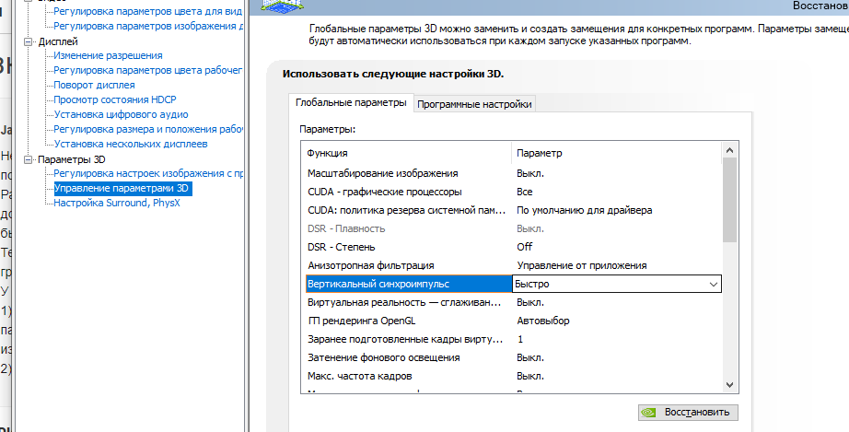The image size is (849, 432).
Task: Select Управление параметрами 3D tree item
Action: pos(122,189)
